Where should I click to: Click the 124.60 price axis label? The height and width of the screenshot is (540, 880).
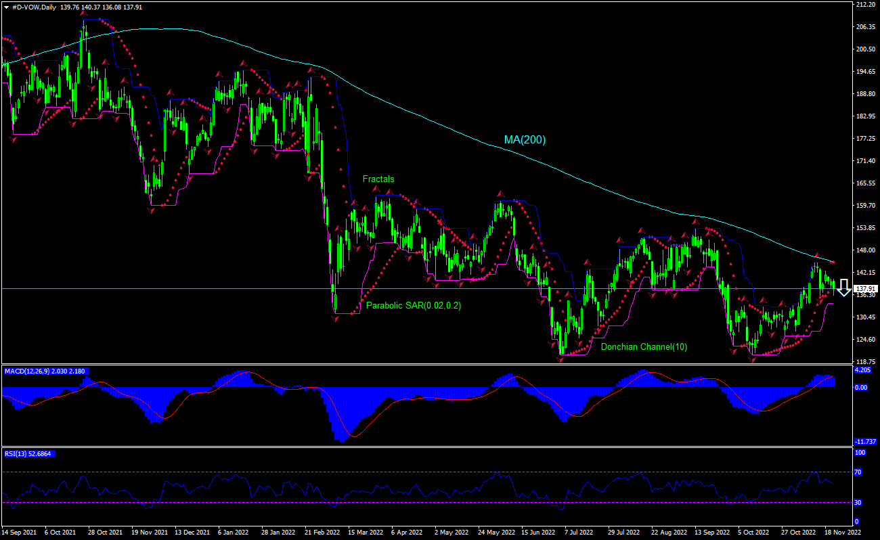(x=864, y=340)
